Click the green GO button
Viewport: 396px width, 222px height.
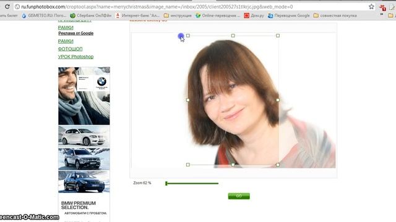click(239, 196)
